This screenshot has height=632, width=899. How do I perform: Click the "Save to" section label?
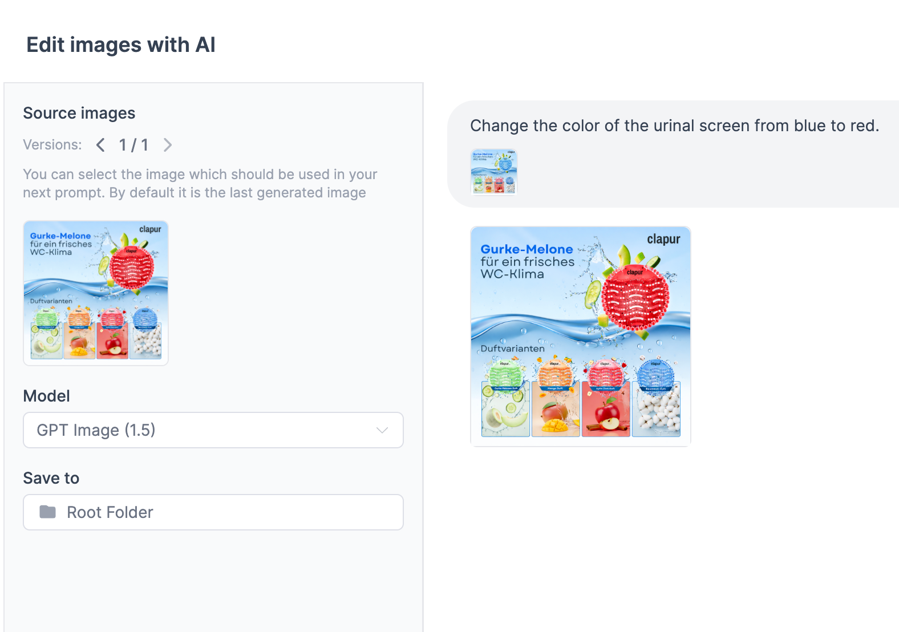click(x=51, y=478)
